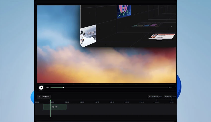Select the white playback progress handle
The width and height of the screenshot is (211, 122).
tap(63, 88)
